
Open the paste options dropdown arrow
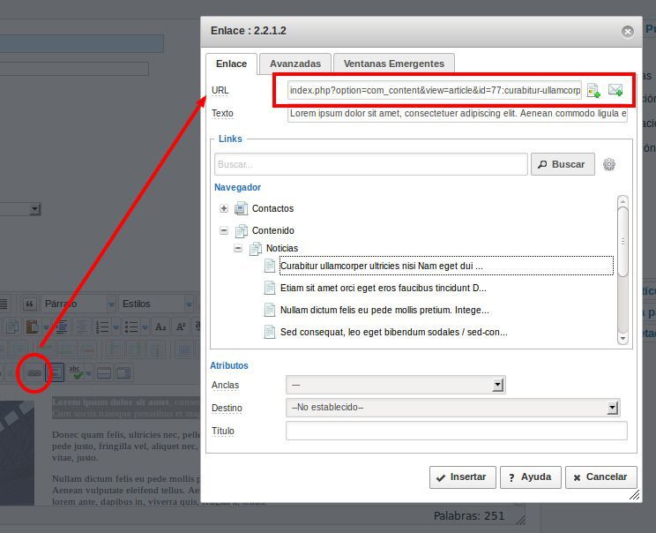(x=46, y=327)
